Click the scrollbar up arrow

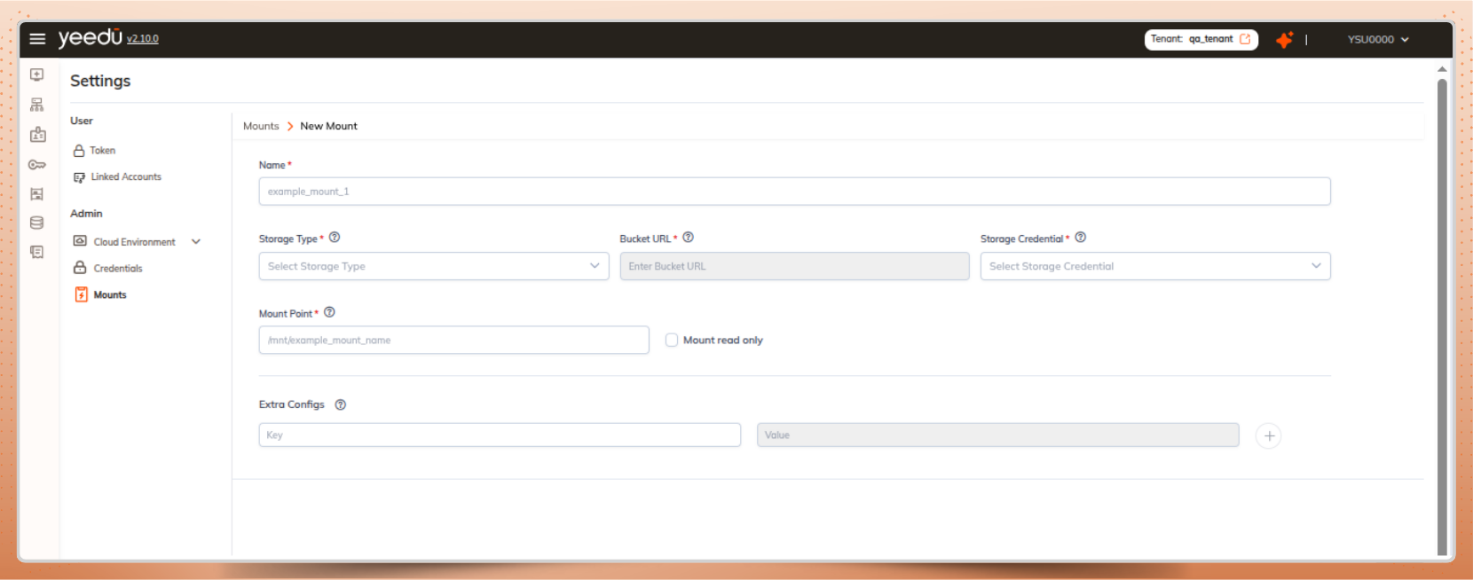(x=1442, y=68)
